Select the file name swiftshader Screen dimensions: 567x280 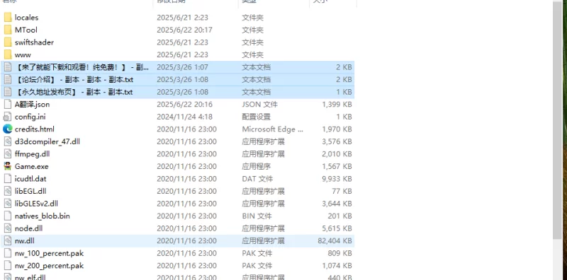point(34,42)
